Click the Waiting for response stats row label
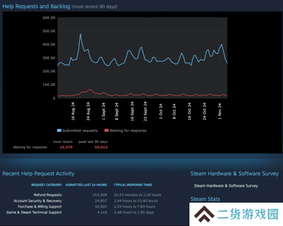283x226 pixels. [x=30, y=147]
